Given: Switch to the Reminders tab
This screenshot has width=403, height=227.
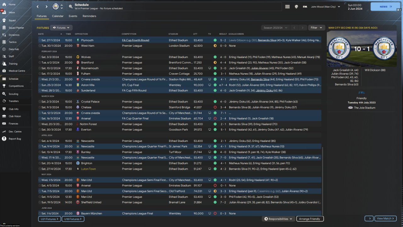Looking at the screenshot, I should coord(89,16).
